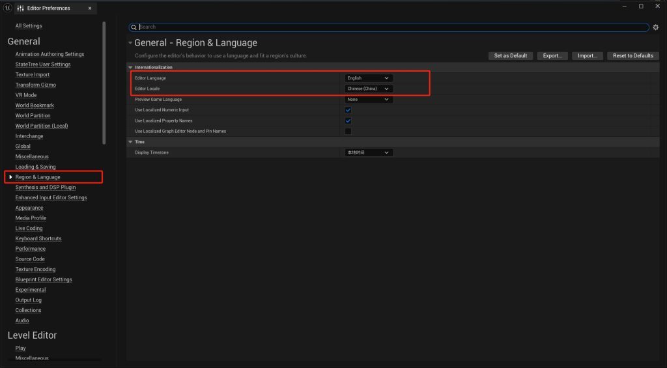Select Blueprint Editor Settings in sidebar
The height and width of the screenshot is (368, 667).
[x=44, y=279]
